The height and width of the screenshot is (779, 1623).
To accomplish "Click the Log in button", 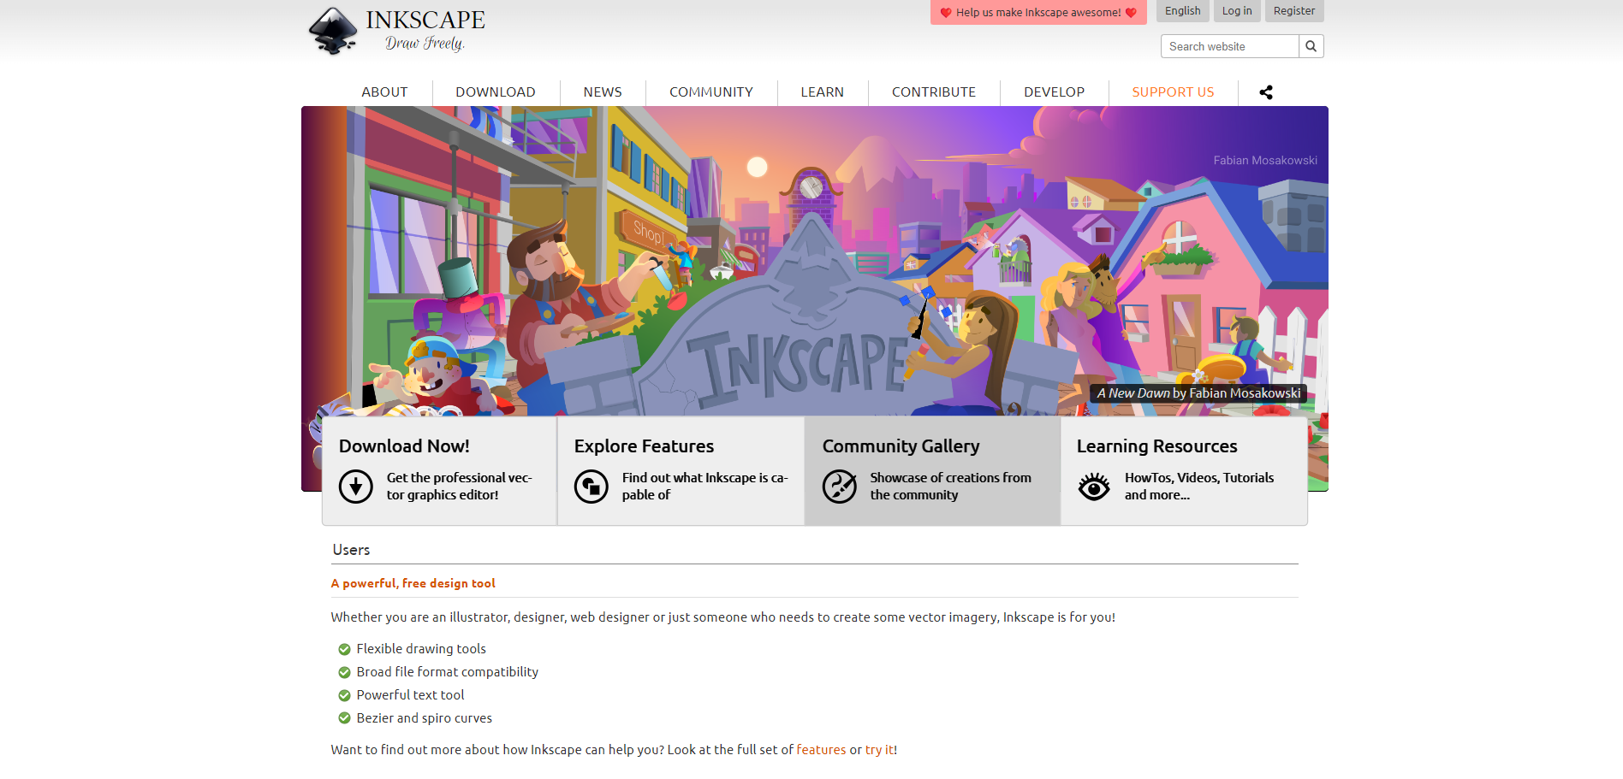I will coord(1237,11).
